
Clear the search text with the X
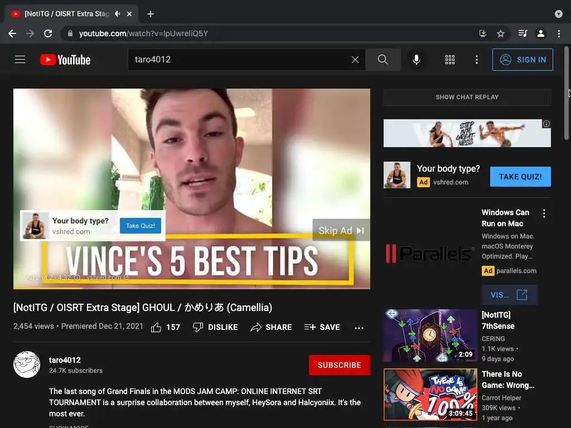355,60
